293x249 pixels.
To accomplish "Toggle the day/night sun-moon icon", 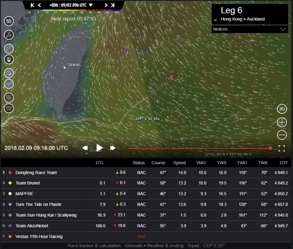I will [9, 73].
